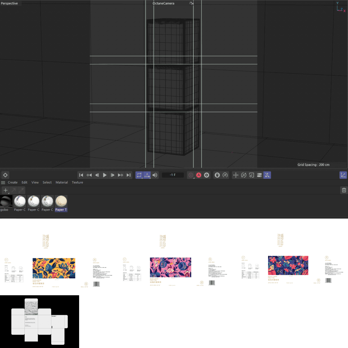Open keyframe selection settings gear icon
This screenshot has width=348, height=348.
207,175
